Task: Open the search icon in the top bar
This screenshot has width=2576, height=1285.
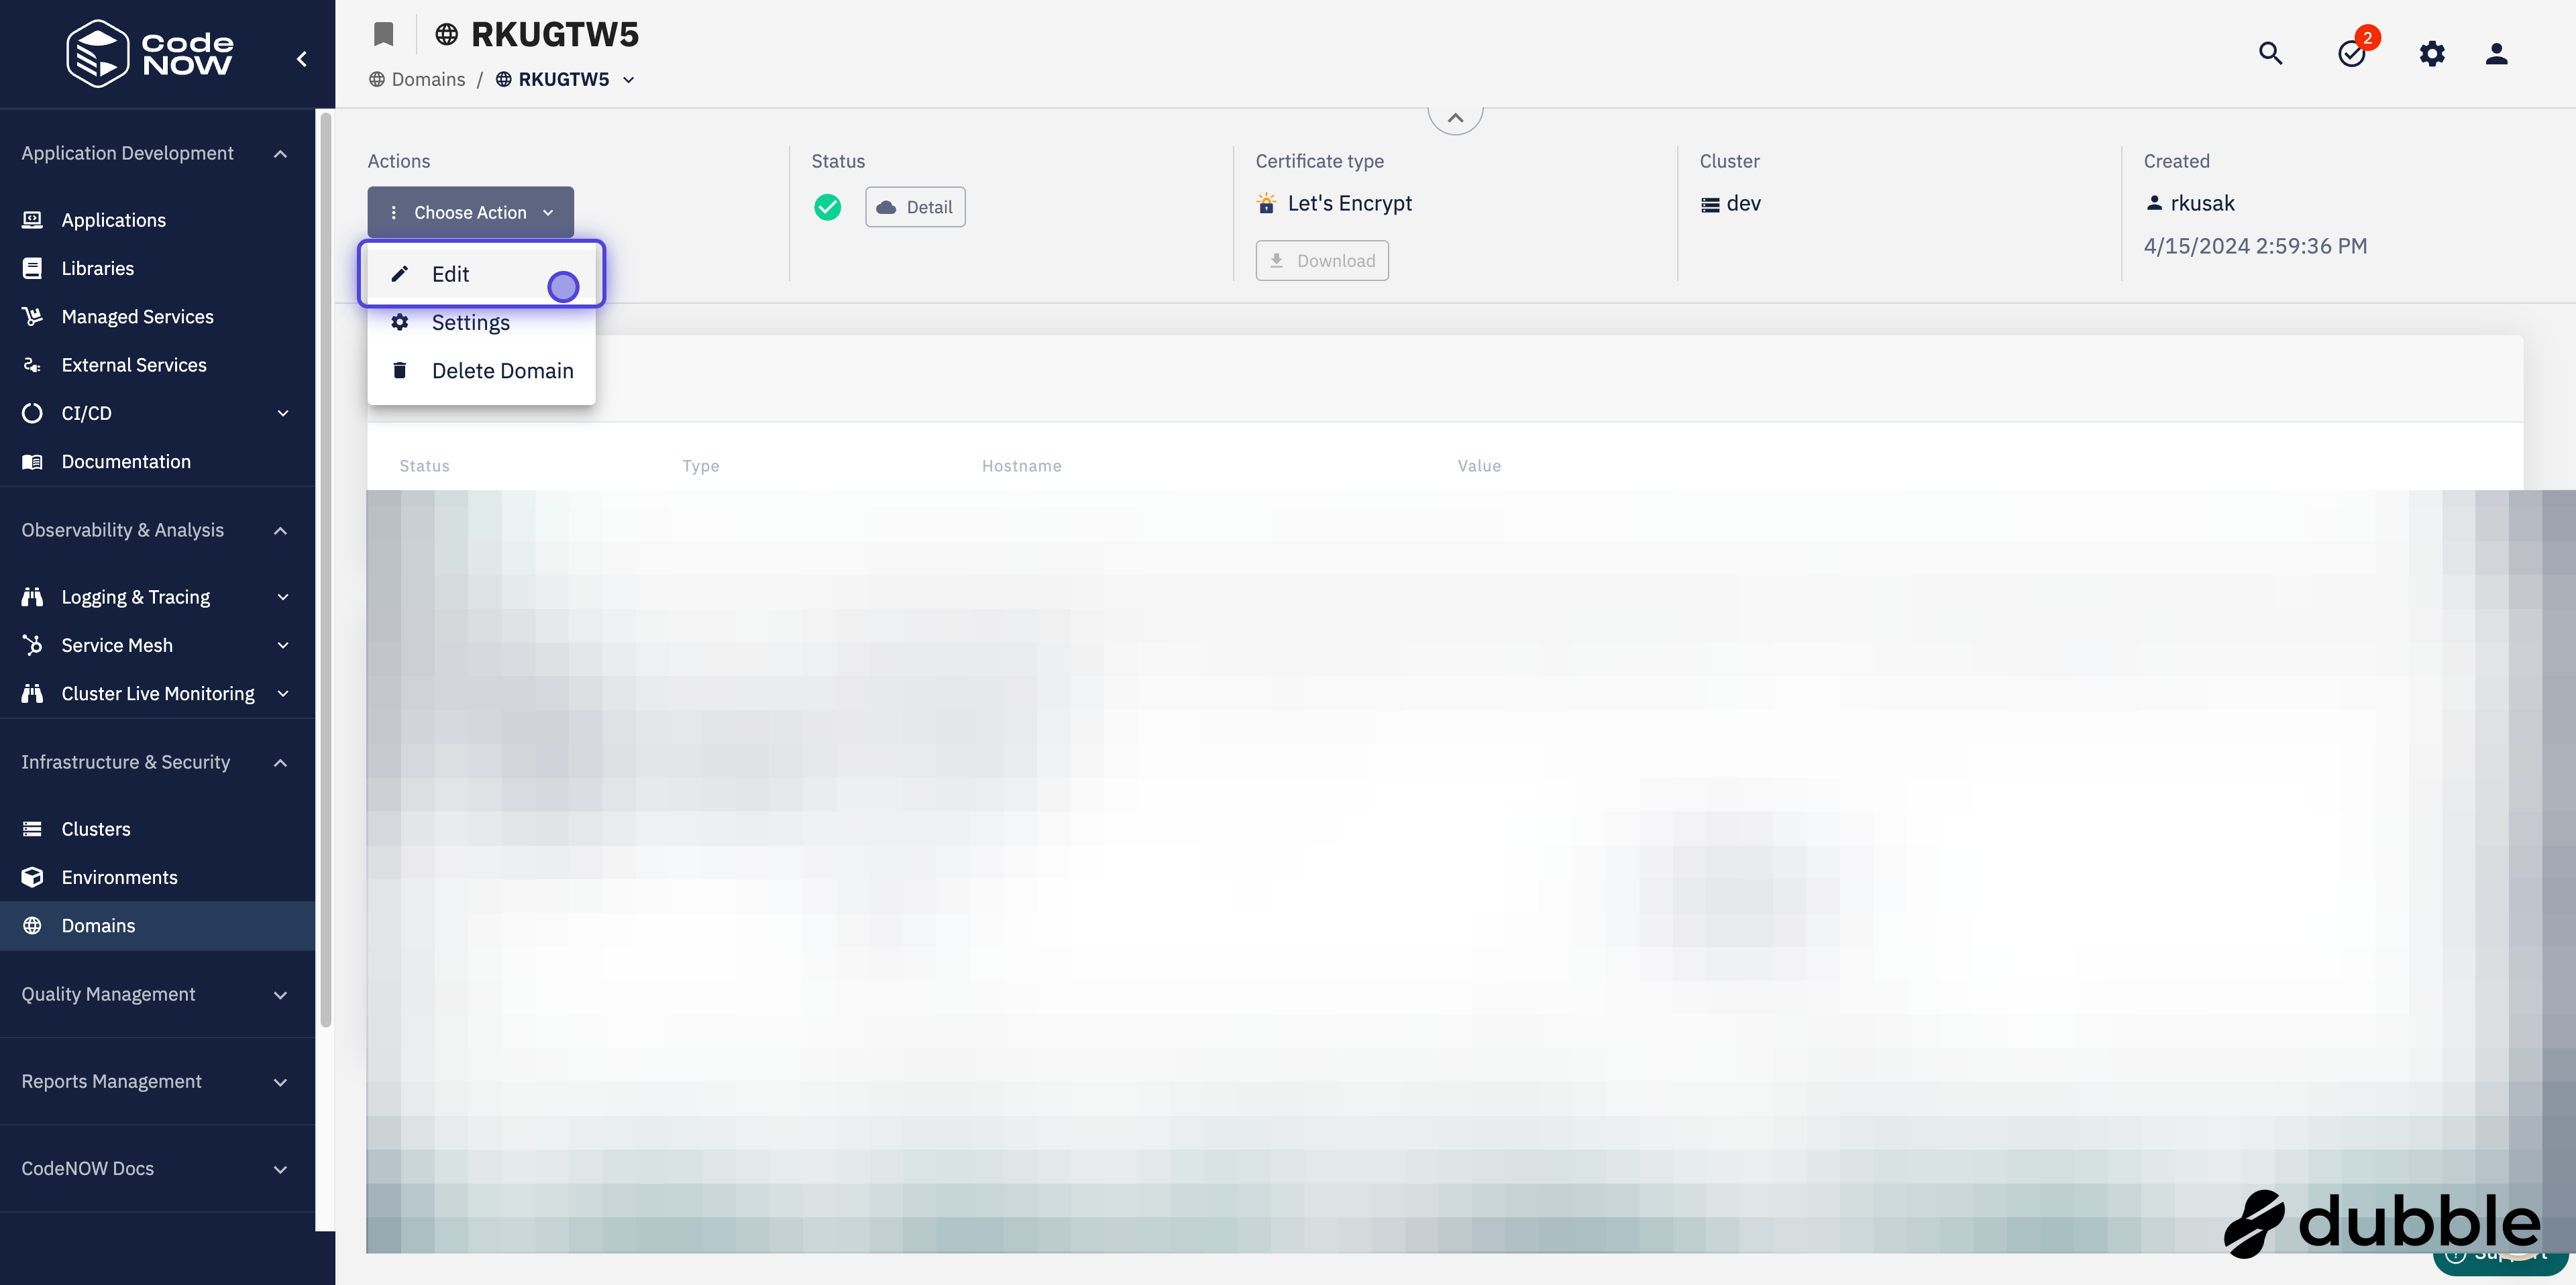Action: 2270,54
